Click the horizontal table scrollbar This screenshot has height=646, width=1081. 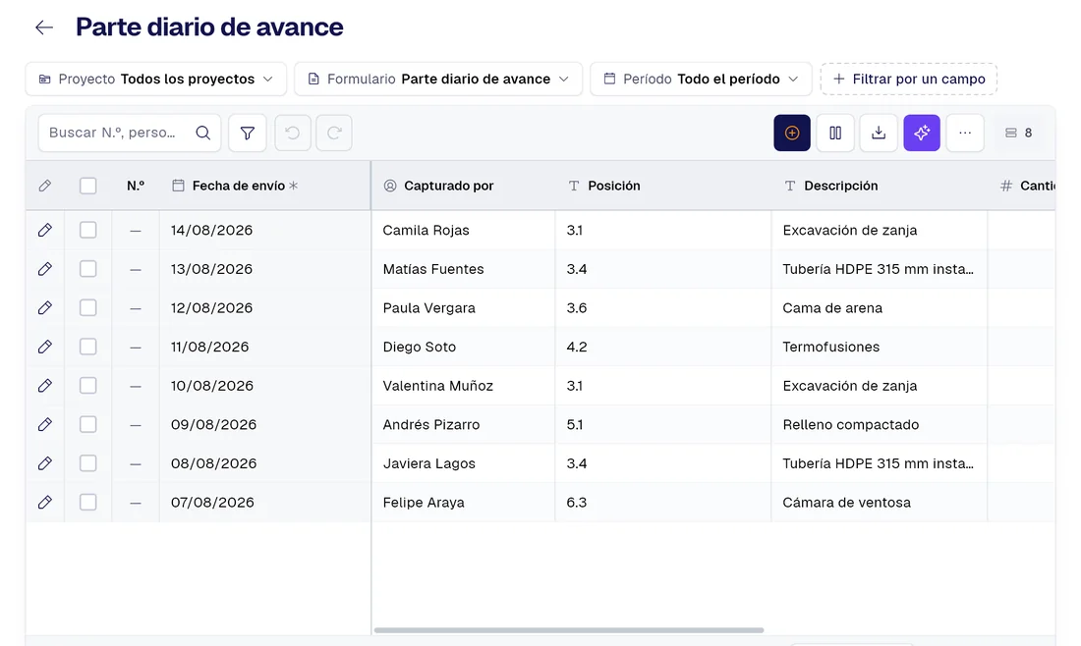point(569,630)
